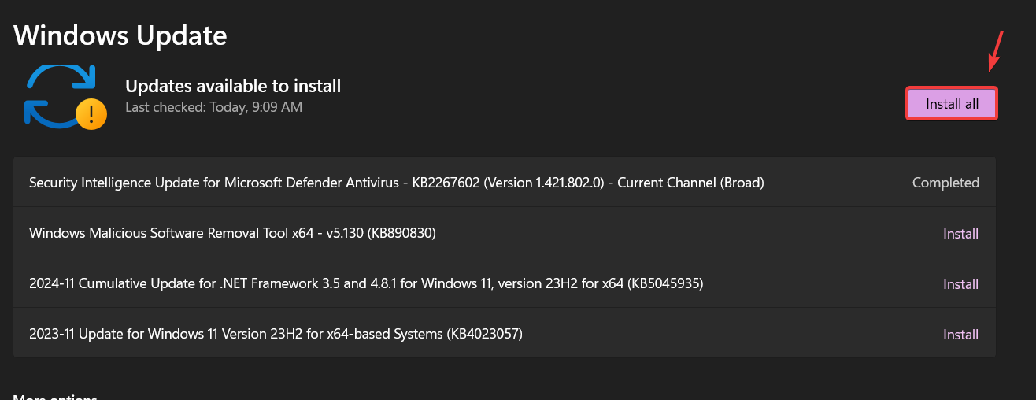The height and width of the screenshot is (400, 1036).
Task: Click the Updates available to install text
Action: click(x=233, y=86)
